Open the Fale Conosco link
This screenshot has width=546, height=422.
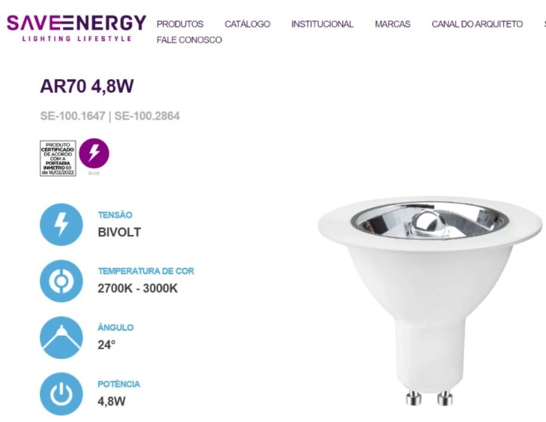click(189, 40)
